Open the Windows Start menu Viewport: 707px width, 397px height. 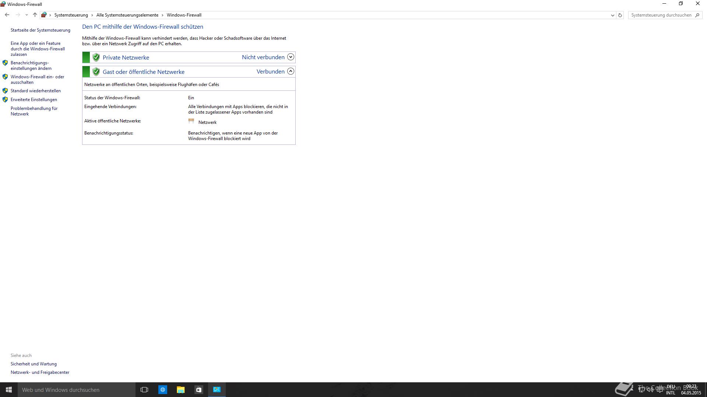coord(9,390)
